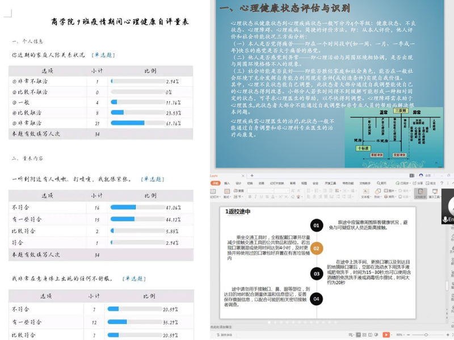Viewport: 454px width, 340px height.
Task: Toggle bold formatting in the ribbon
Action: pos(250,197)
